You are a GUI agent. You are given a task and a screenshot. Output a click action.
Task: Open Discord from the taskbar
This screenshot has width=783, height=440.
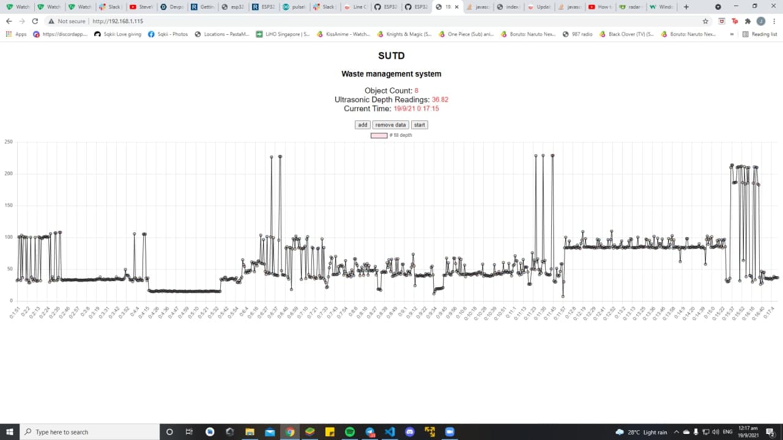point(410,431)
